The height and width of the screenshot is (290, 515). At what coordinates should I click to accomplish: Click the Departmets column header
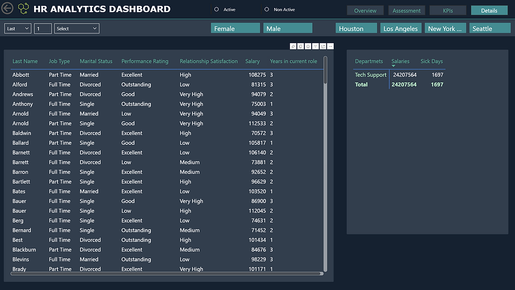point(369,61)
